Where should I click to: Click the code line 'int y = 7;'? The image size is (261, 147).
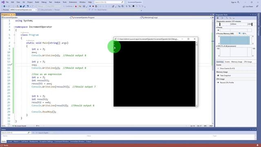point(38,62)
